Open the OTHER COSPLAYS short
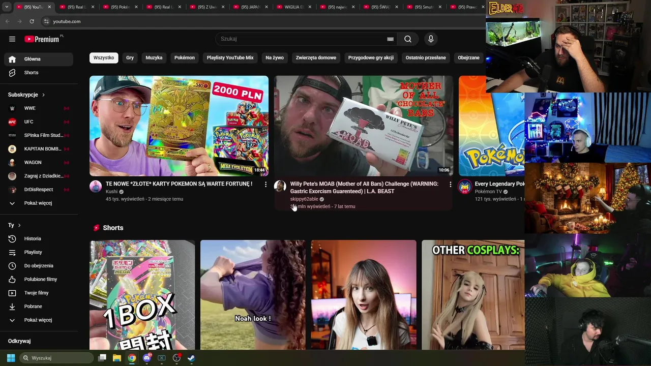This screenshot has height=366, width=651. 473,295
